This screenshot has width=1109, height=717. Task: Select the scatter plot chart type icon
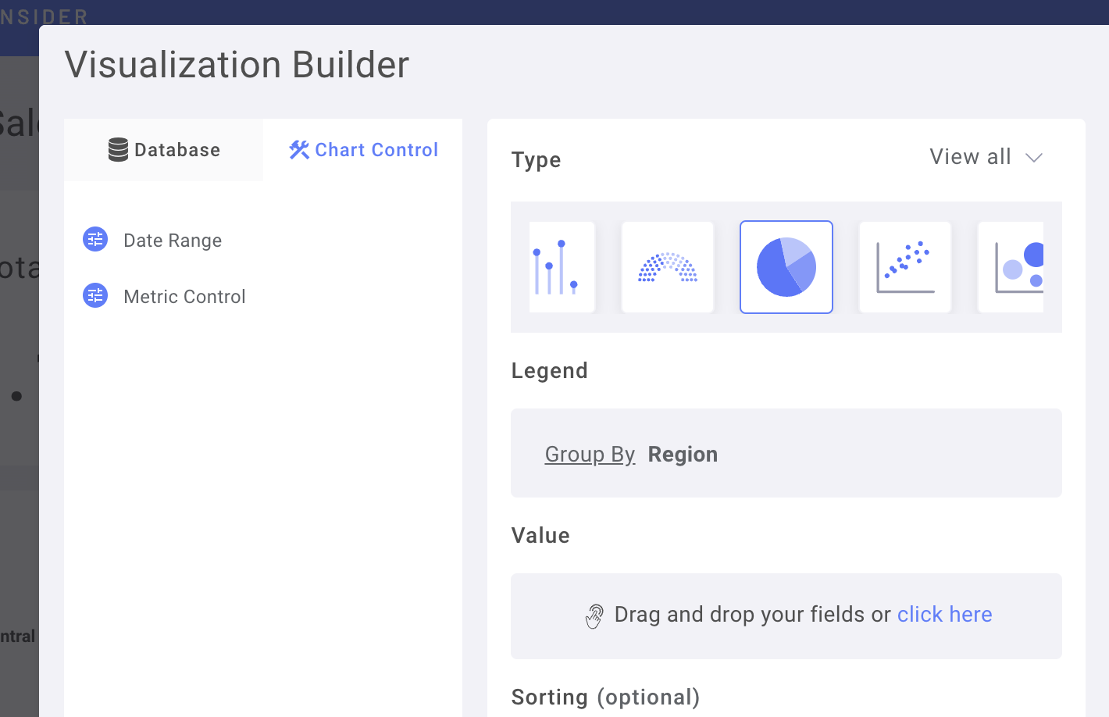(x=904, y=267)
